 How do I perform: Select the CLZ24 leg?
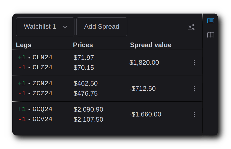click(42, 67)
